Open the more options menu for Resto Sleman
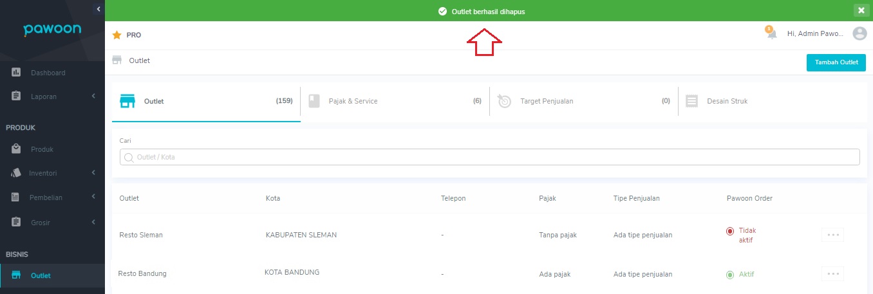 [x=832, y=235]
